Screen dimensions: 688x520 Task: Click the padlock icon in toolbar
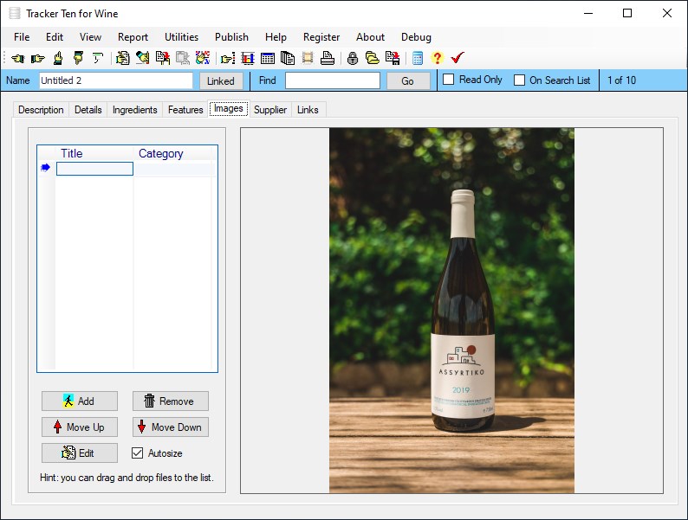coord(352,59)
